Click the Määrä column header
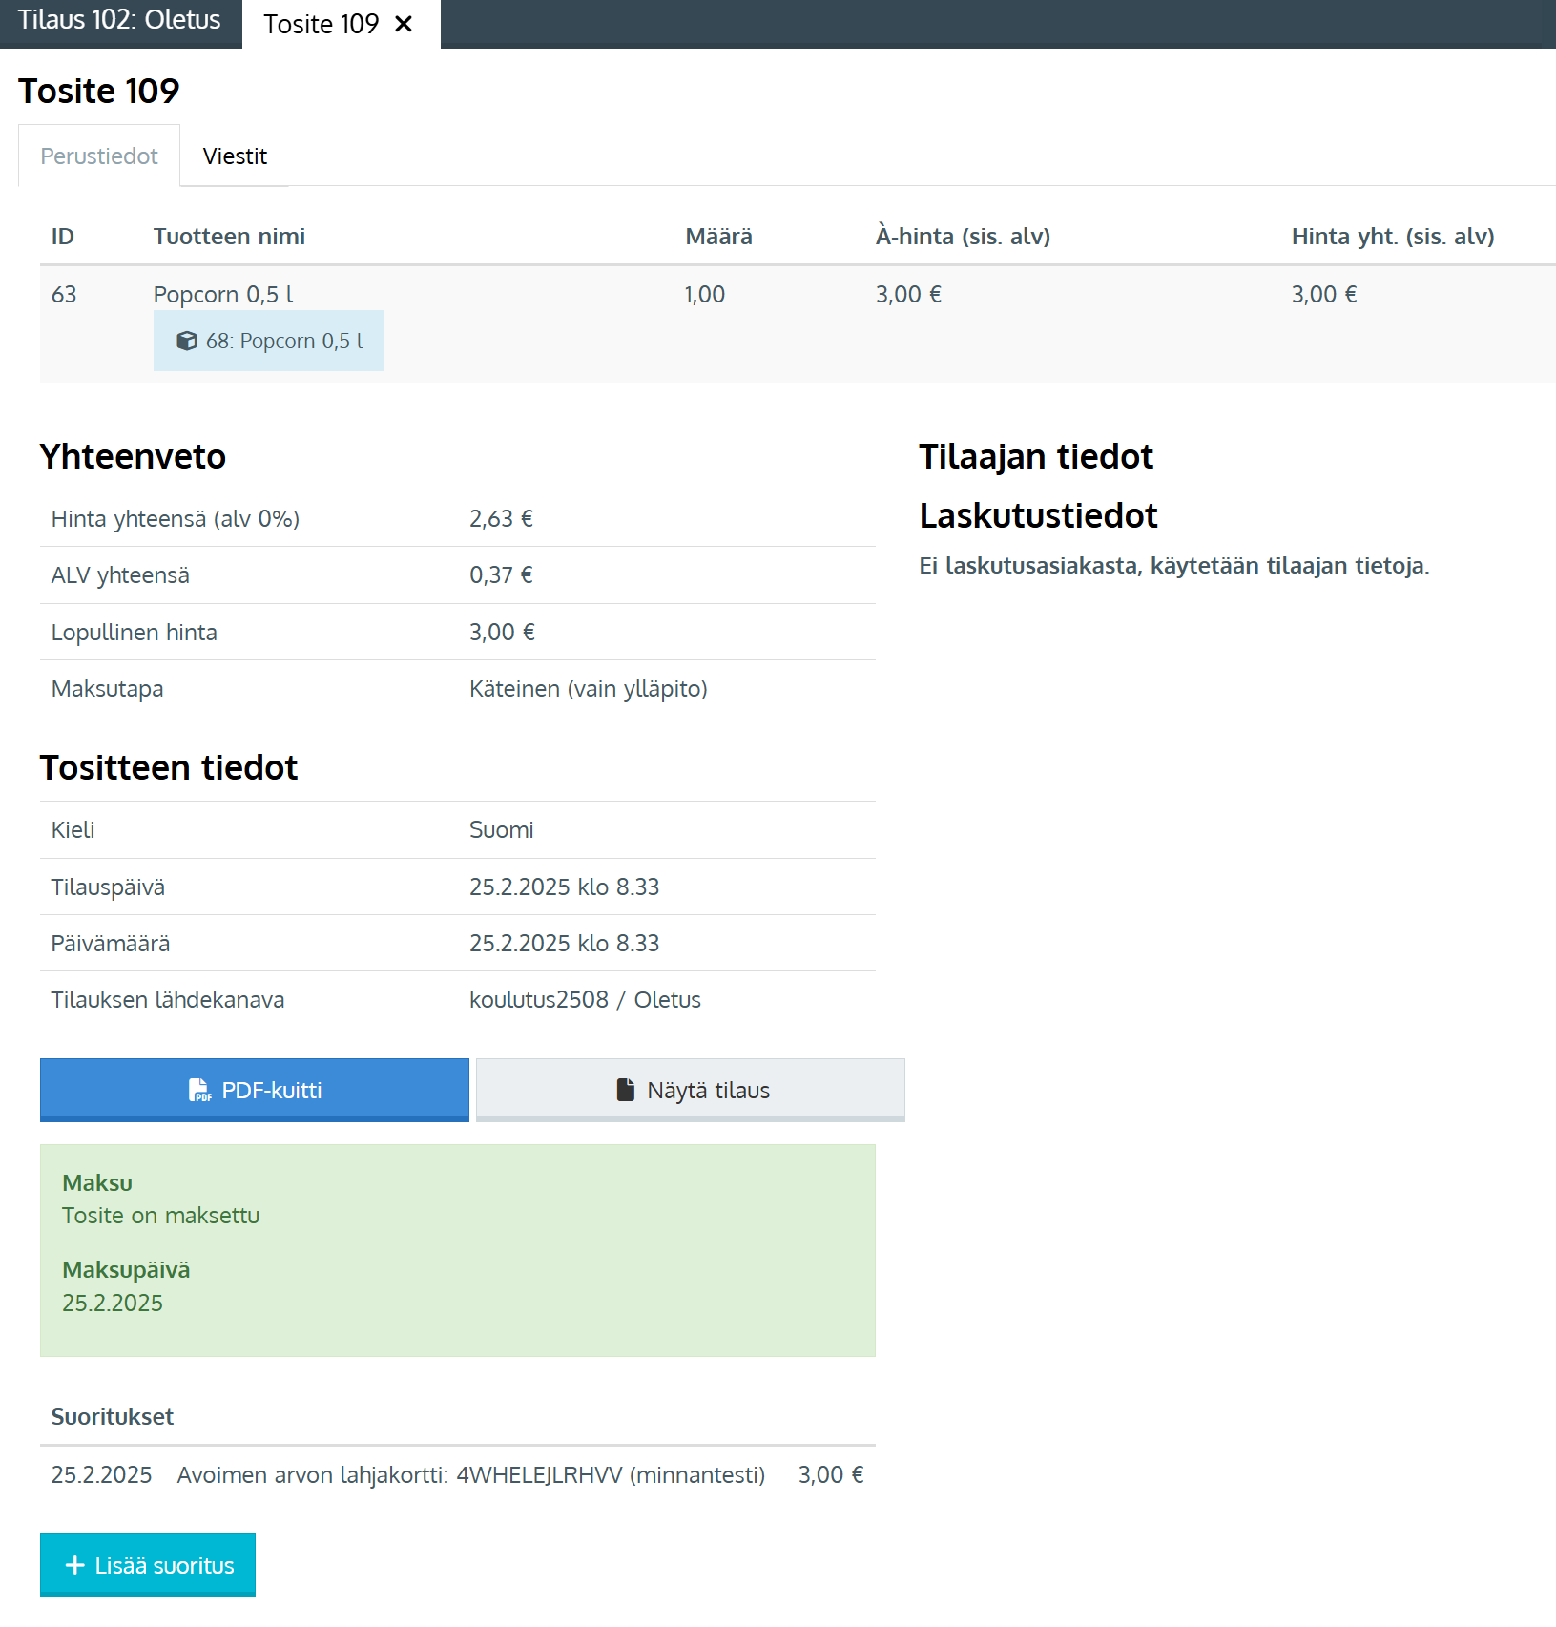The height and width of the screenshot is (1627, 1556). tap(719, 236)
